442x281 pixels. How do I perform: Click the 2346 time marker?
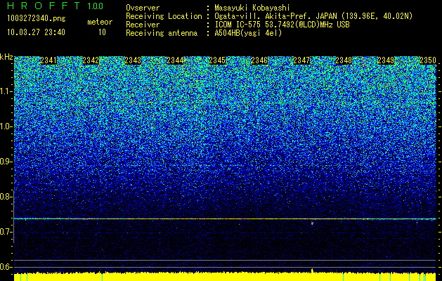coord(259,60)
